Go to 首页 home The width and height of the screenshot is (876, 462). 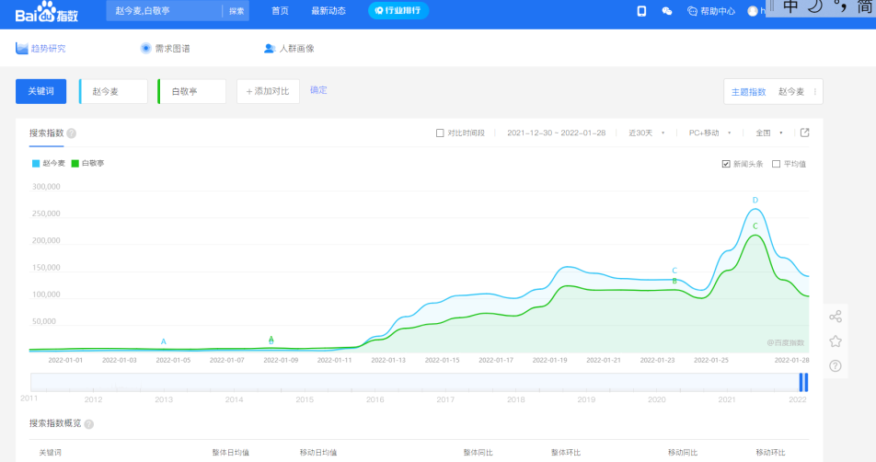(x=280, y=11)
